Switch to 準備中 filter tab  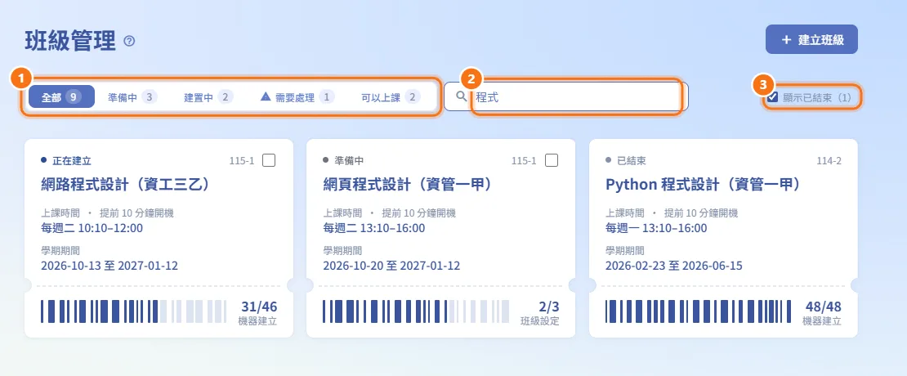coord(132,97)
